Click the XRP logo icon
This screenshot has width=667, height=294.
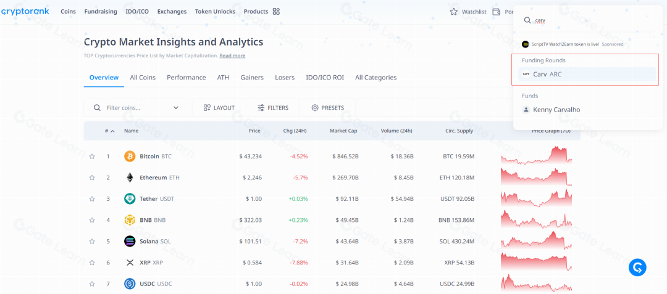tap(130, 263)
